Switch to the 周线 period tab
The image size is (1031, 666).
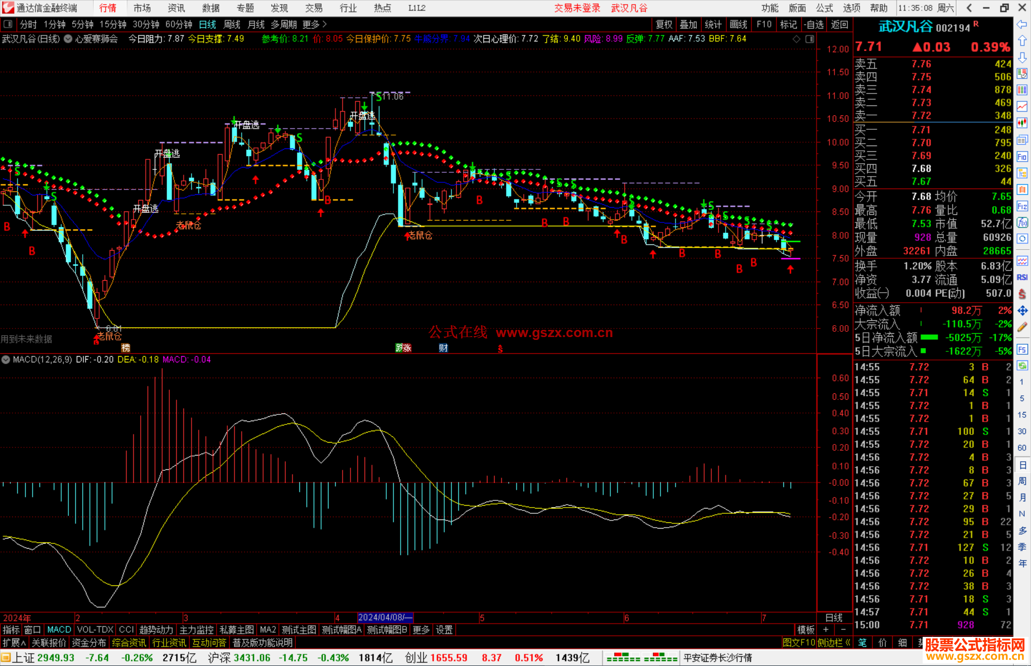point(232,24)
